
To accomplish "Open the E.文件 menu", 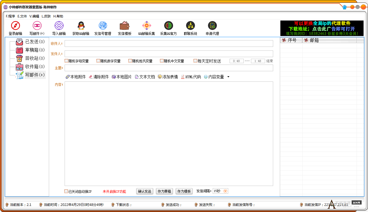I will click(x=22, y=16).
